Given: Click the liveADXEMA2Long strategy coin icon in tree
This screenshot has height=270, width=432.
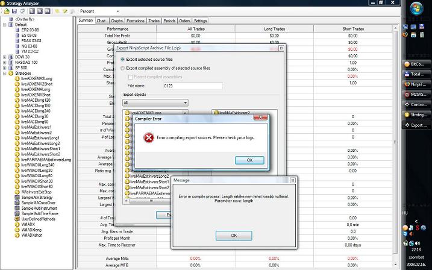Looking at the screenshot, I should coord(17,78).
